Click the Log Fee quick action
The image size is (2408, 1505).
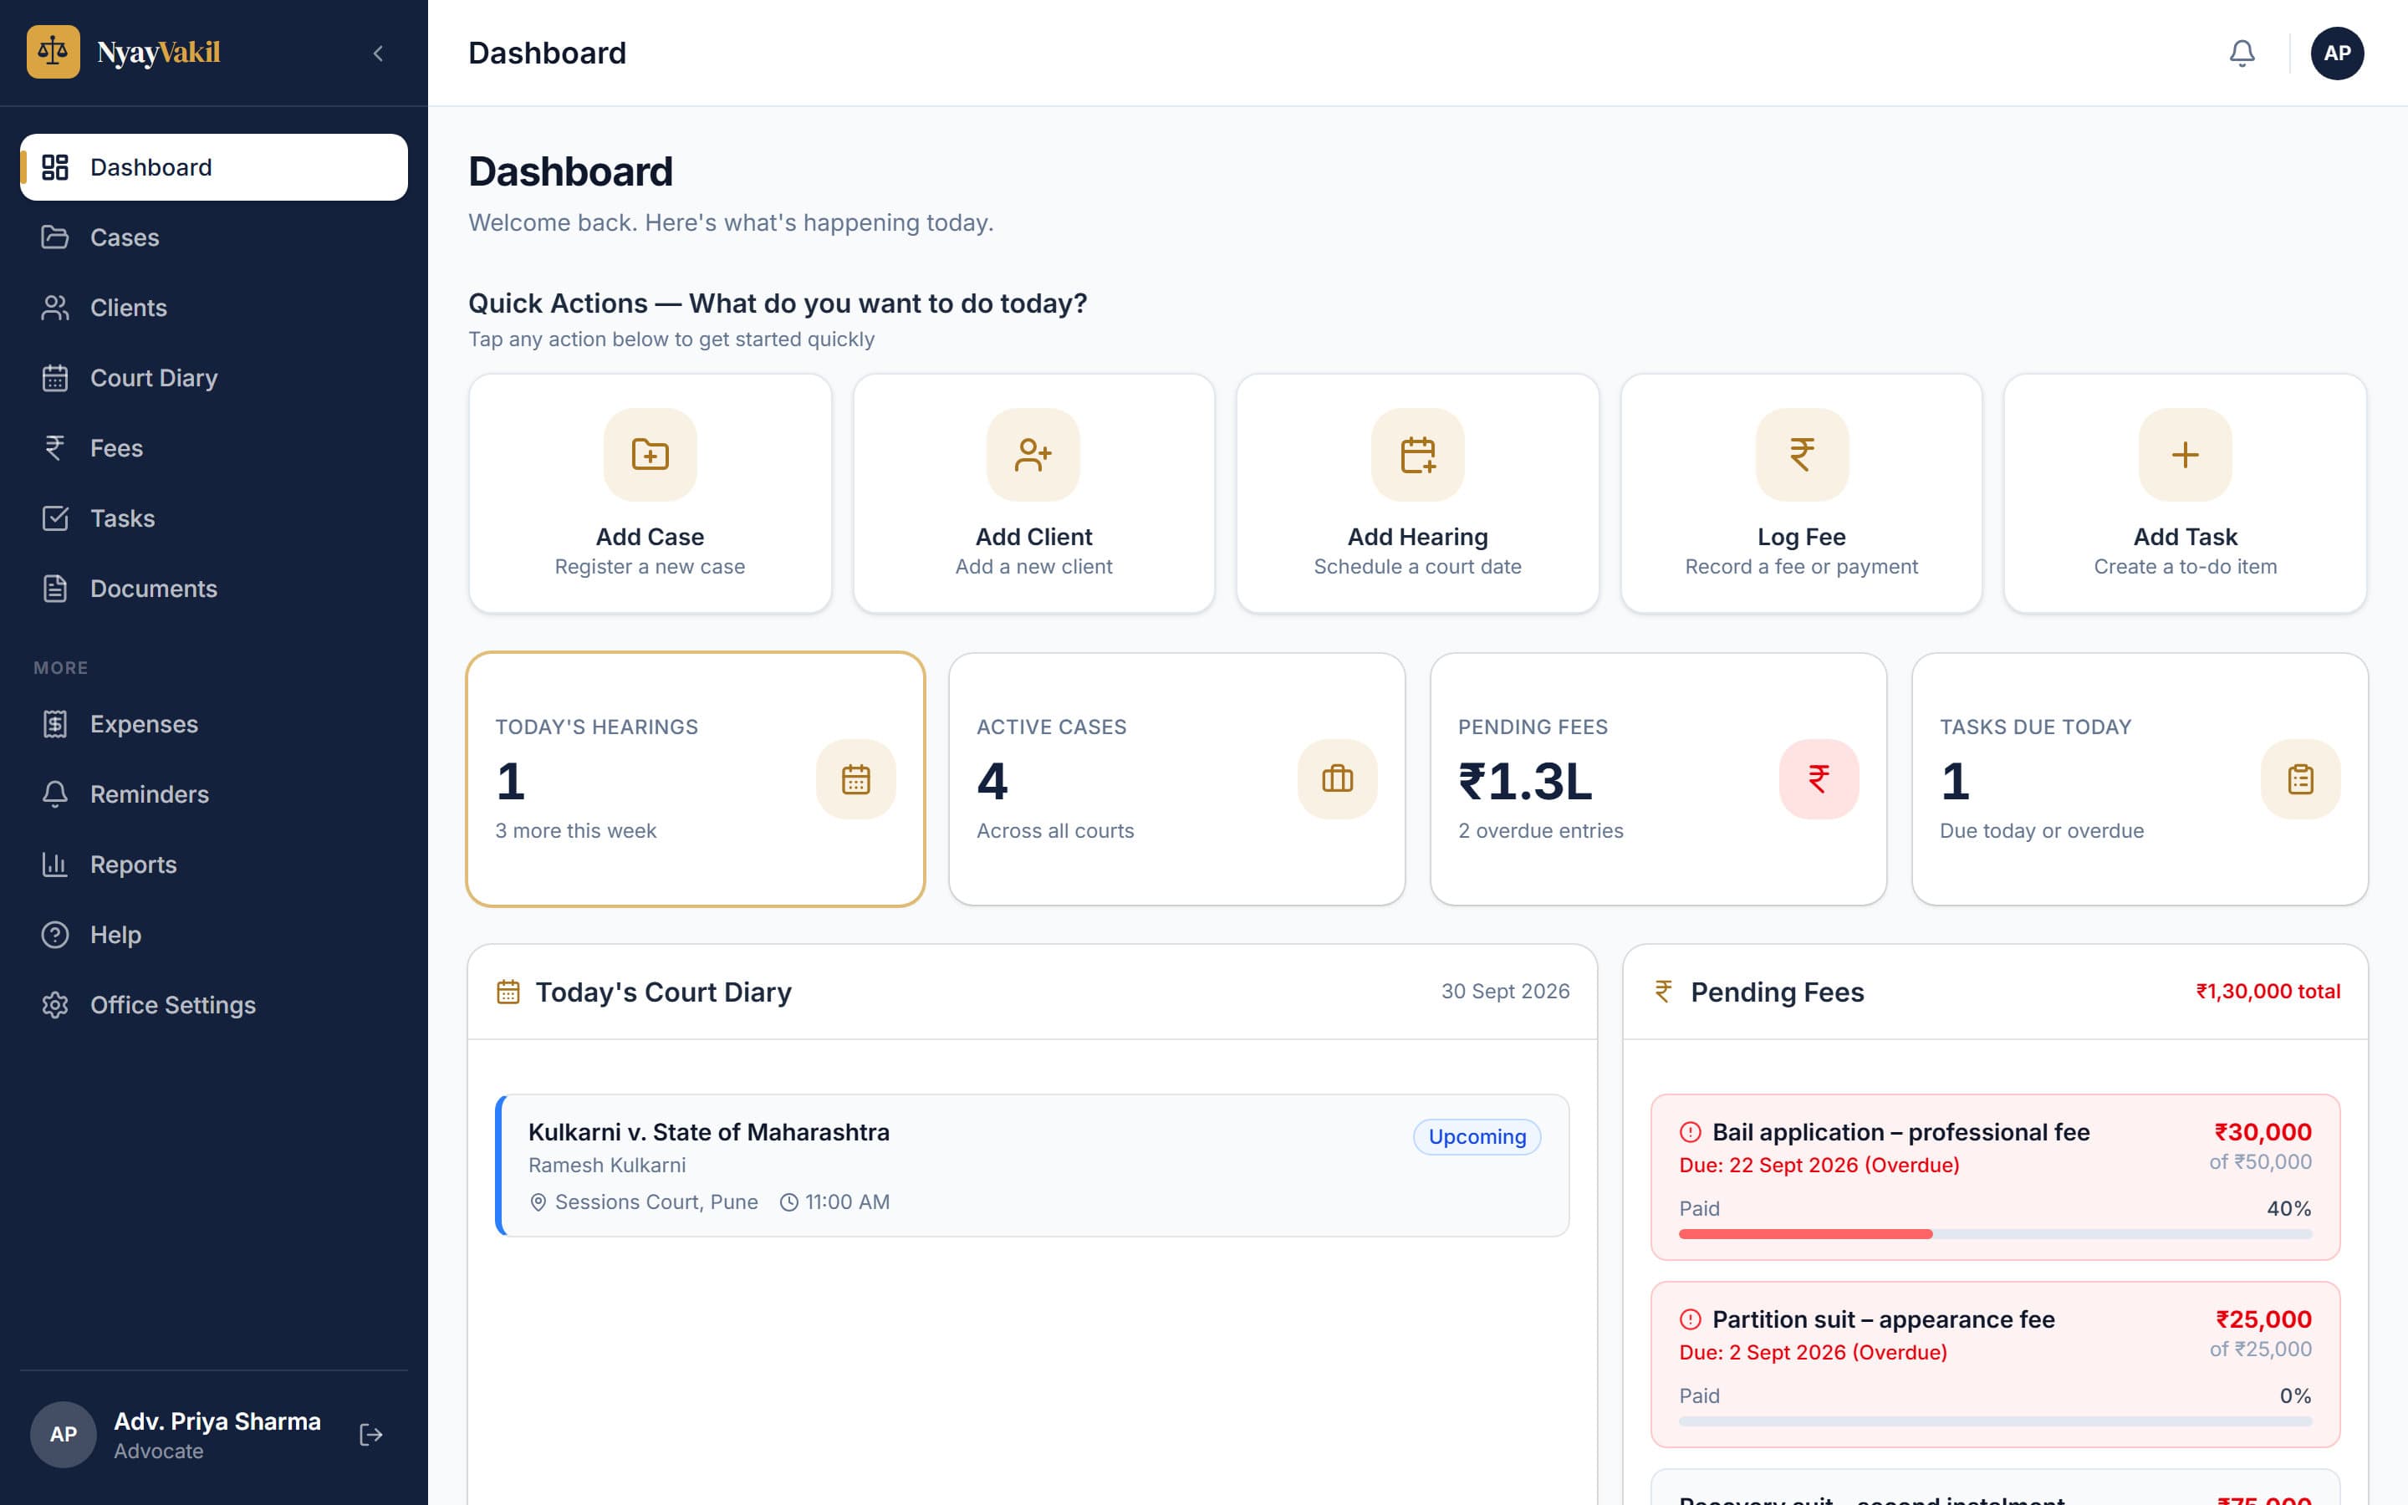pos(1802,493)
